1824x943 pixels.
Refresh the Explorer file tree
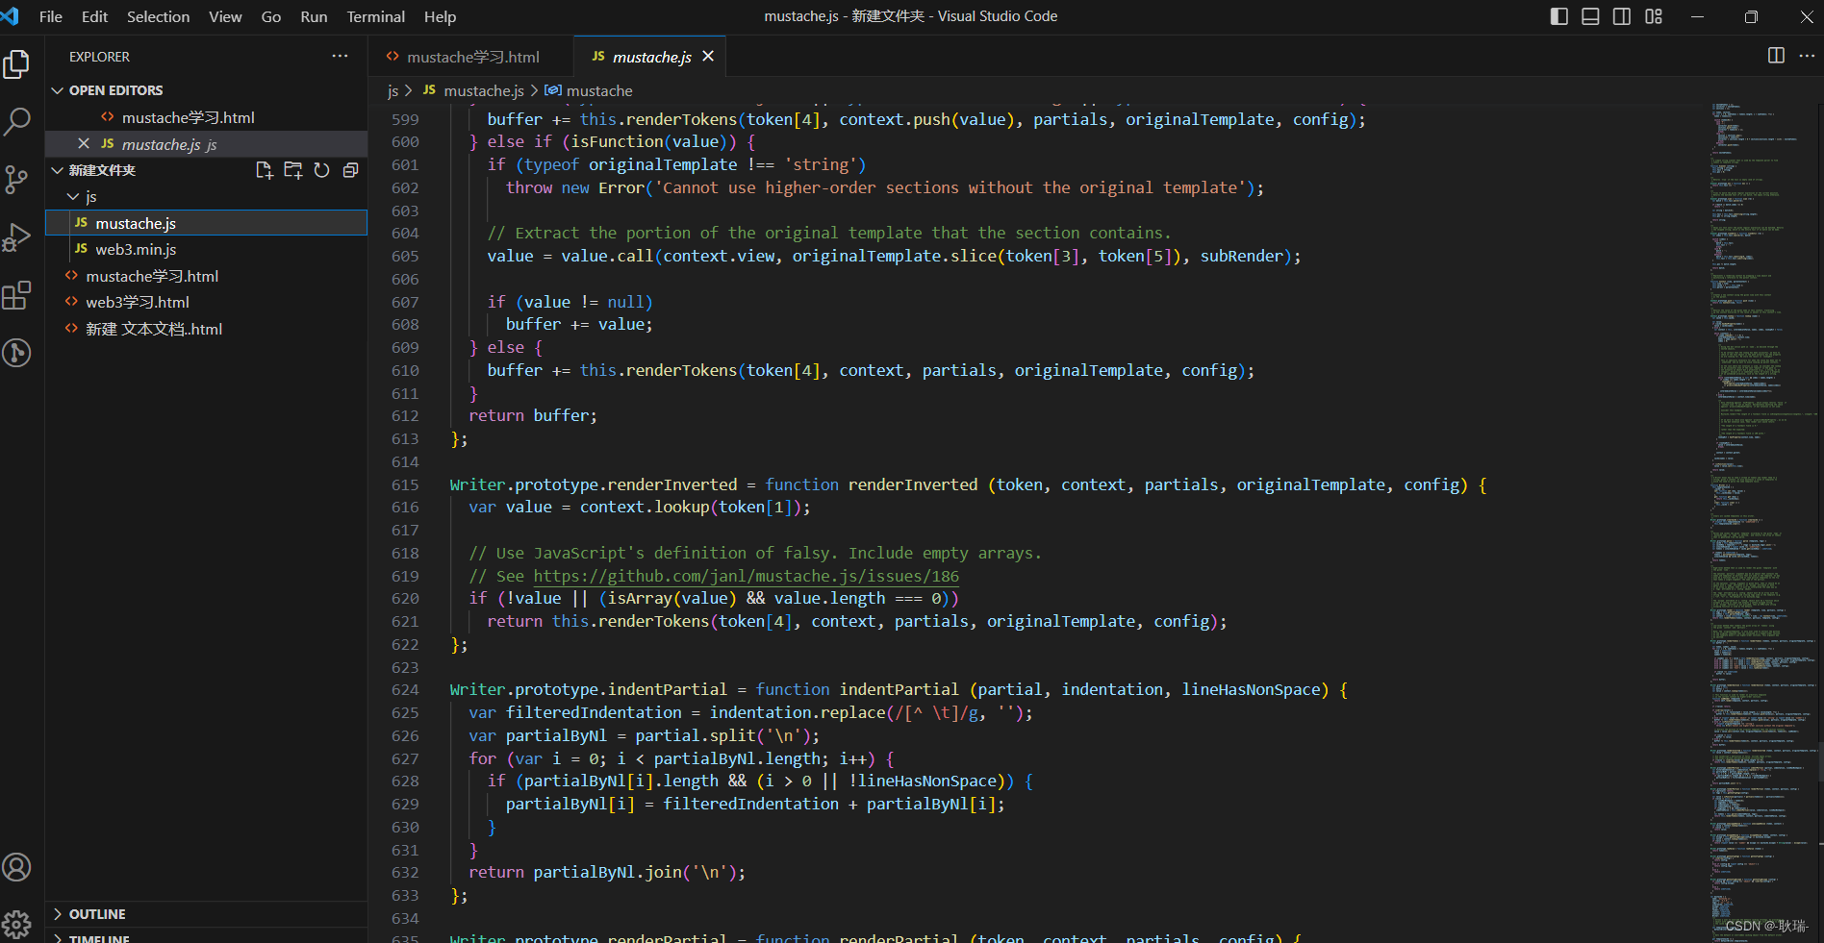tap(322, 170)
